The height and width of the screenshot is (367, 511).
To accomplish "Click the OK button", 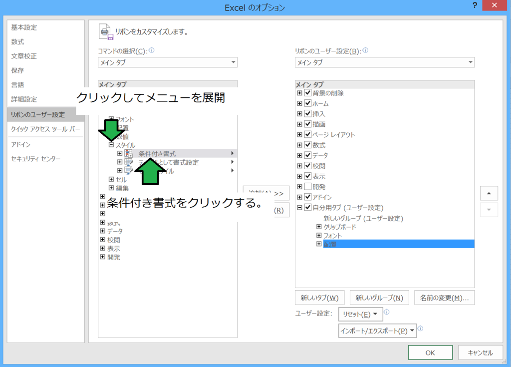I will click(430, 353).
